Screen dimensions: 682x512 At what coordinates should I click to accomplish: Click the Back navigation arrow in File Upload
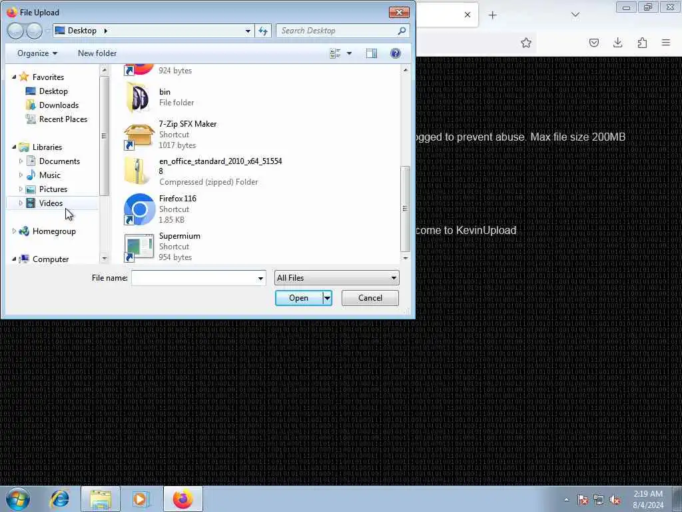[x=15, y=31]
